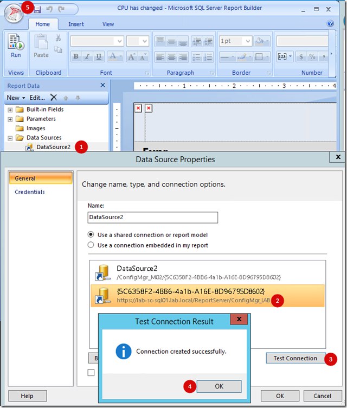Toggle underline formatting
347x408 pixels.
[99, 56]
